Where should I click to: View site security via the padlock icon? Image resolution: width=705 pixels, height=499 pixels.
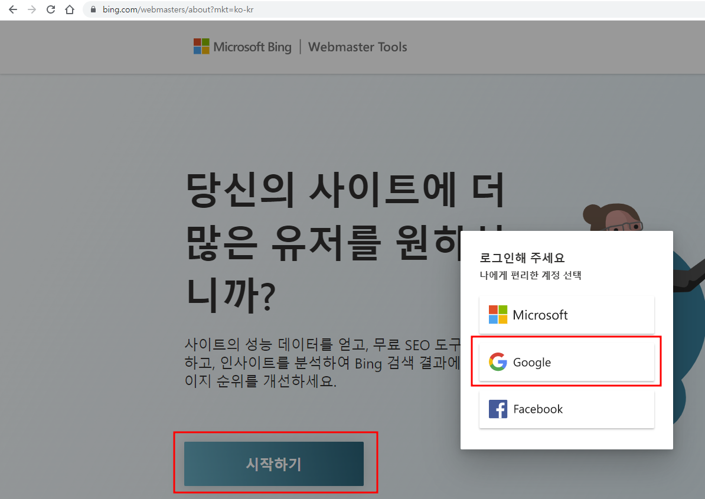click(93, 9)
